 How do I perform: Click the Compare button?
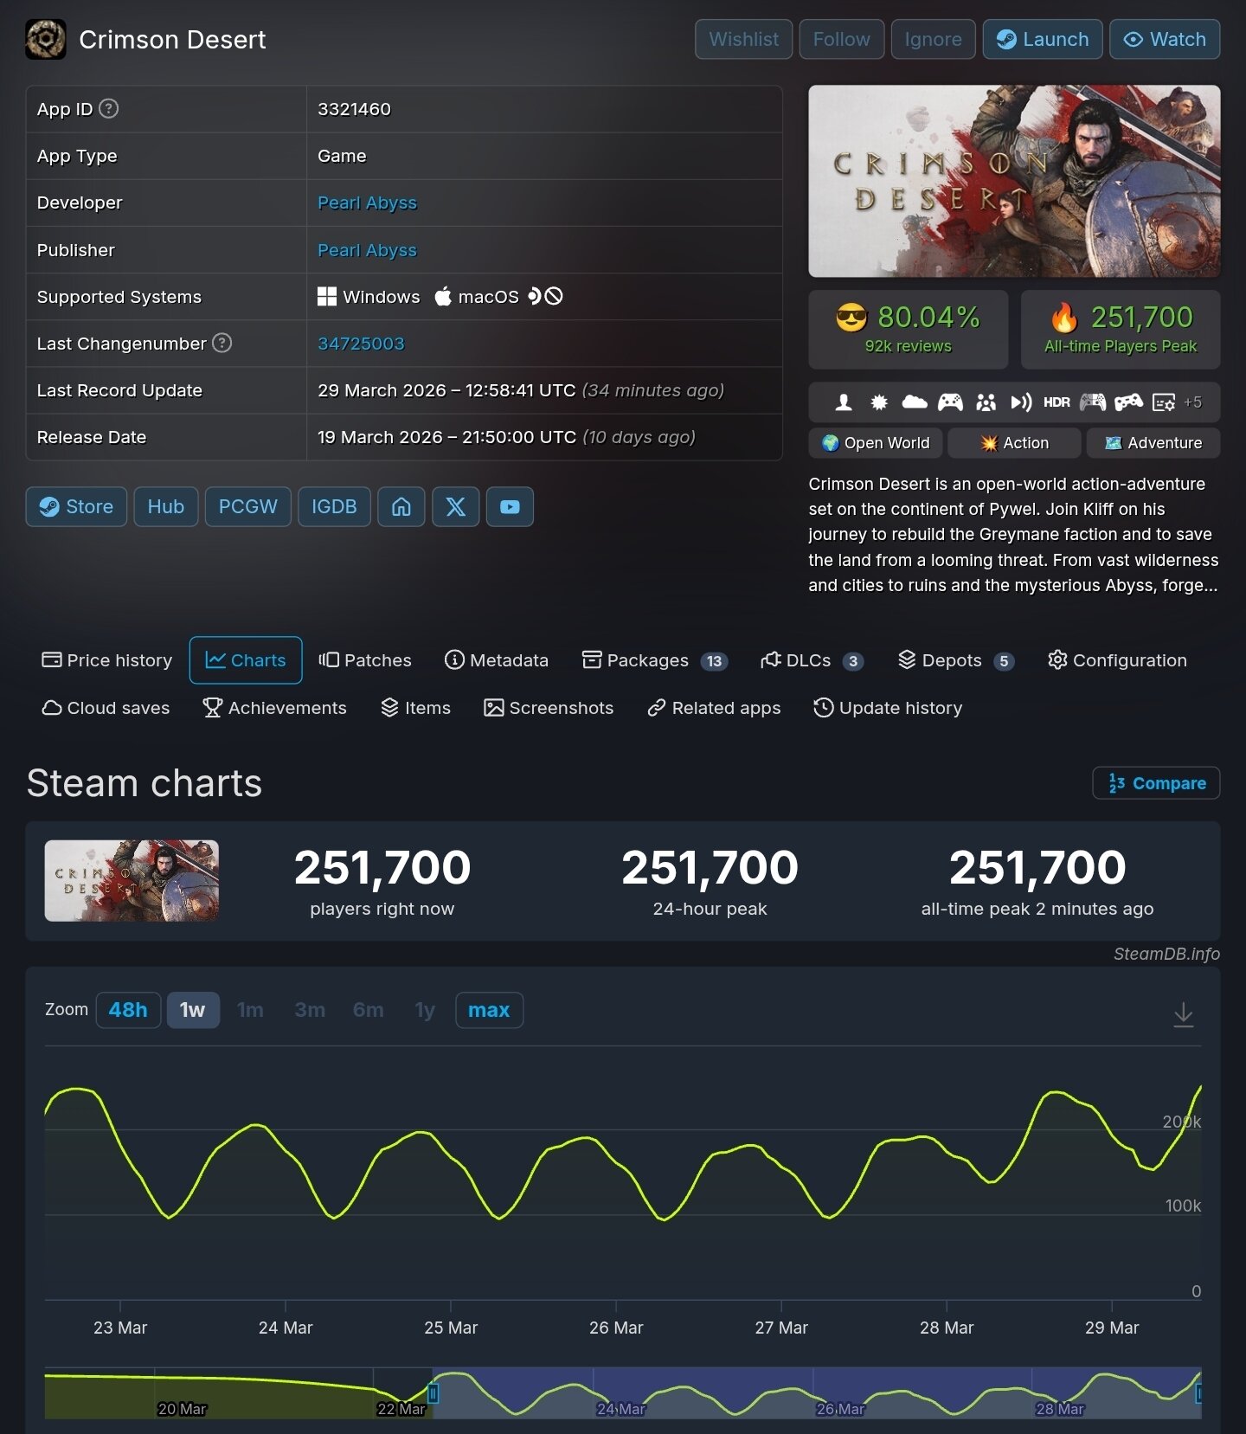tap(1156, 783)
